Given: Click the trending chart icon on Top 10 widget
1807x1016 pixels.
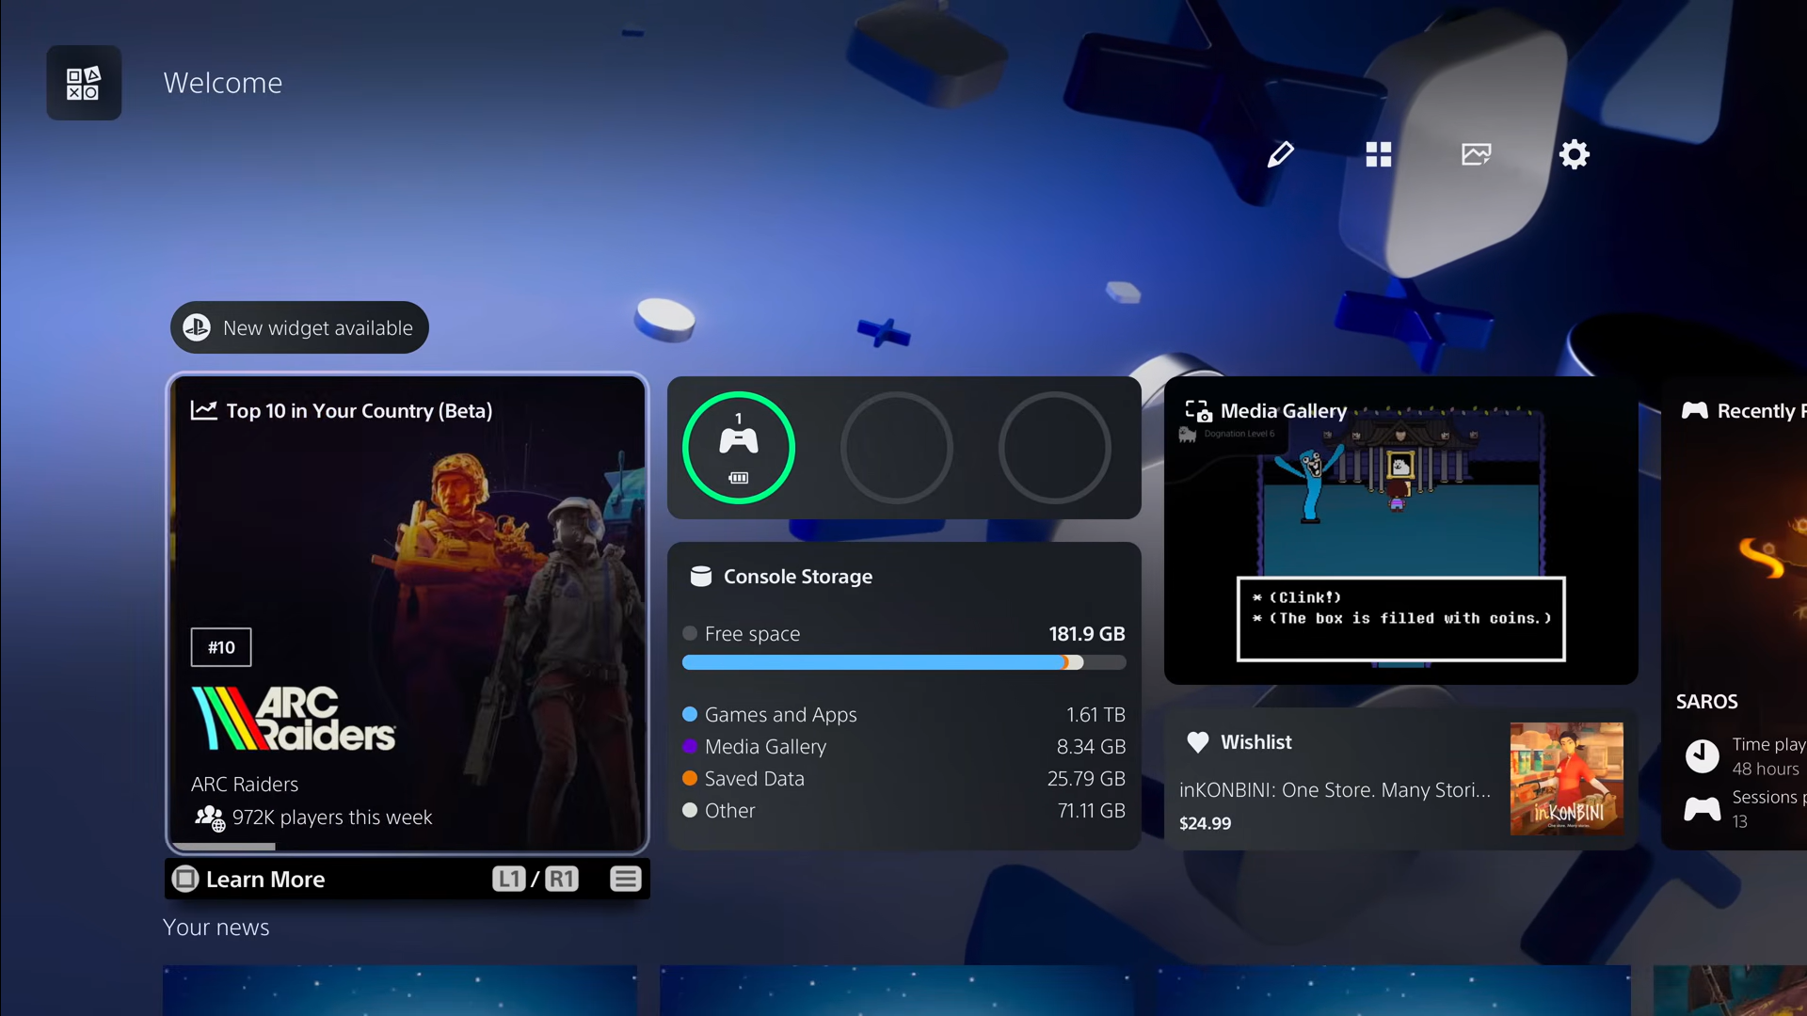Looking at the screenshot, I should [204, 410].
